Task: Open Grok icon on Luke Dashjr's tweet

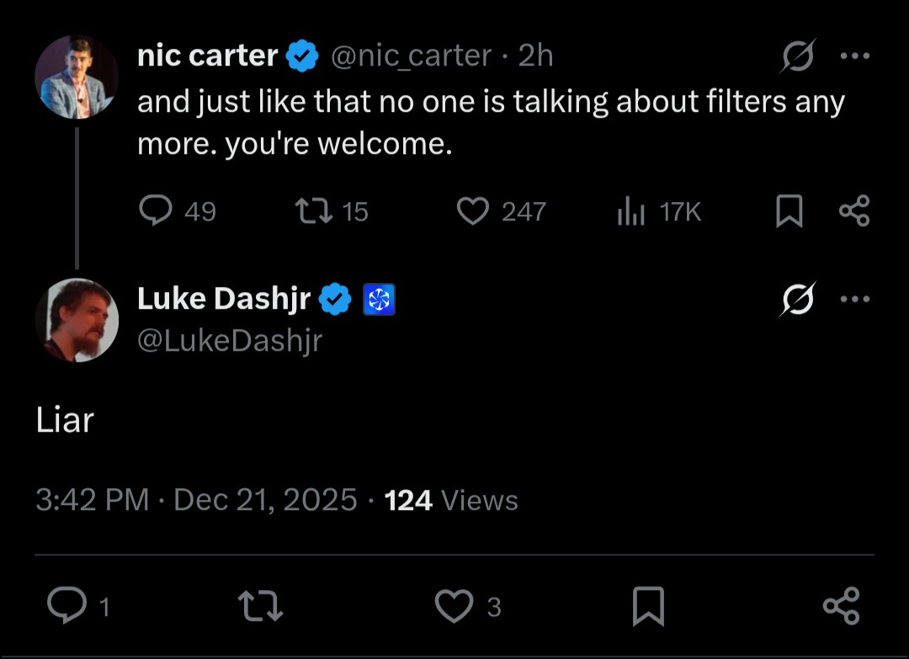Action: (x=796, y=299)
